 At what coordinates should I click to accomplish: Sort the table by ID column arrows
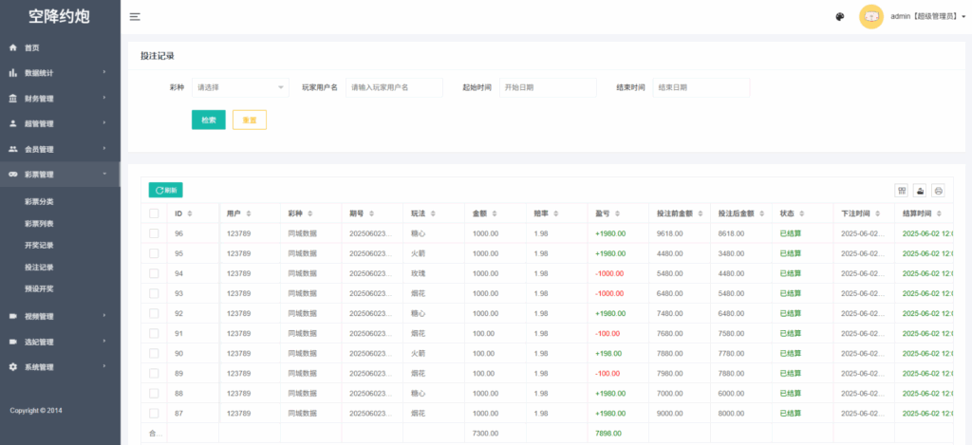coord(190,213)
